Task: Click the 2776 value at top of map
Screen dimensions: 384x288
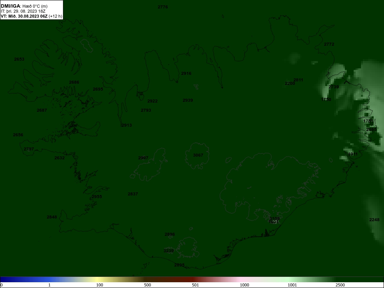Action: point(163,7)
